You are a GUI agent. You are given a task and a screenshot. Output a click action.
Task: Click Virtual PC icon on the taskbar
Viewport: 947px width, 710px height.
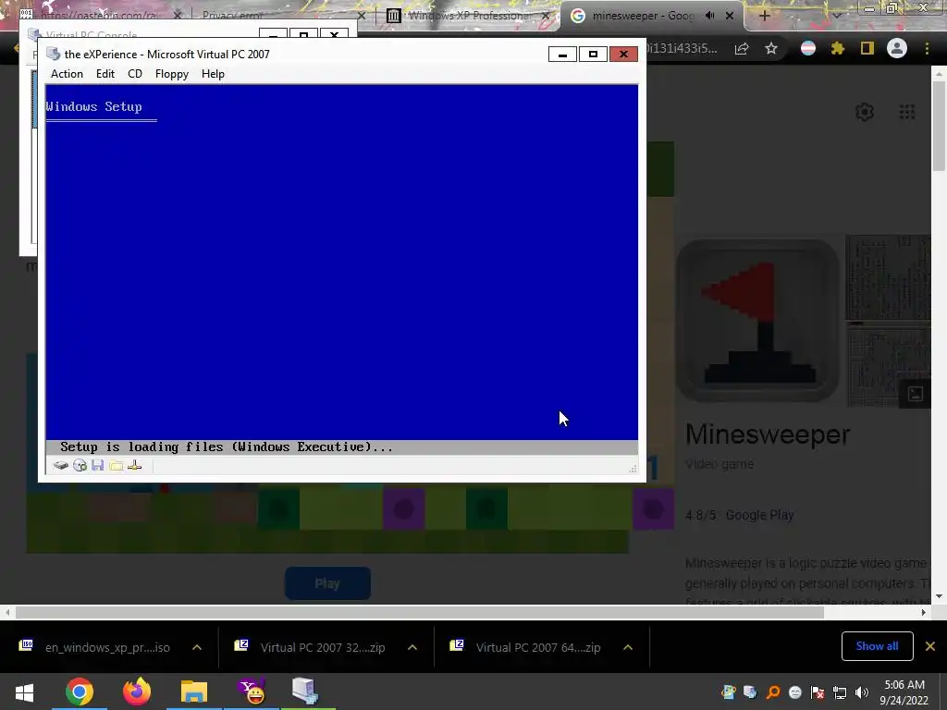point(305,692)
